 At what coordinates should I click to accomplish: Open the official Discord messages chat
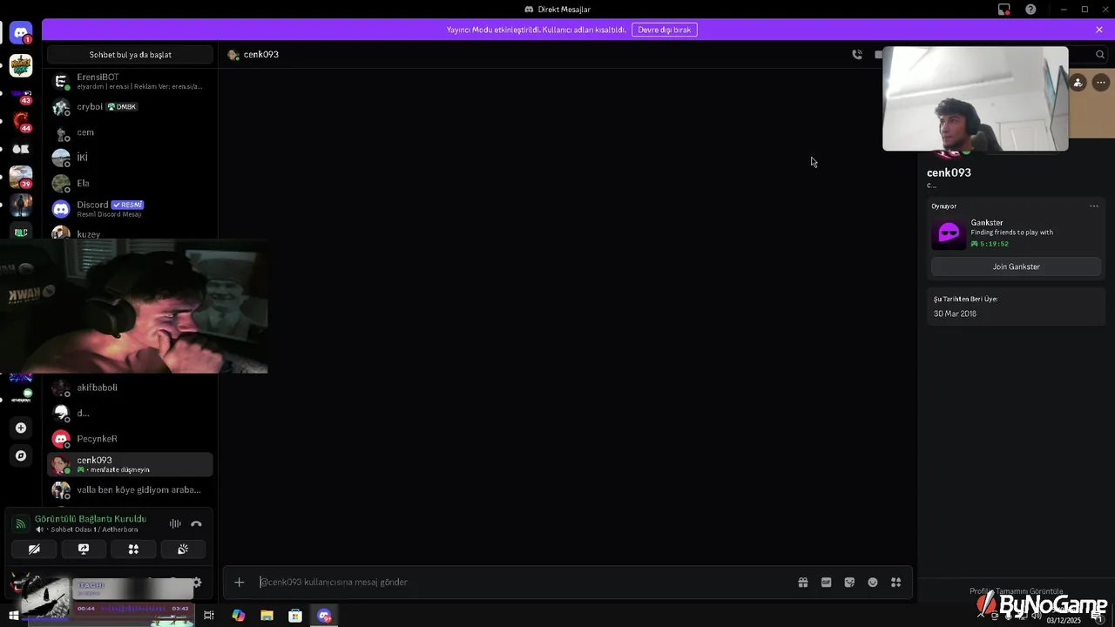coord(130,209)
